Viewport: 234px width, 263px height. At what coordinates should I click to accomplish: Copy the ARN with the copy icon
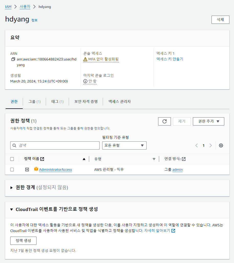point(13,59)
